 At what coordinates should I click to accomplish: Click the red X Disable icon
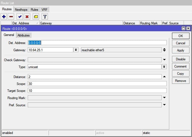pos(27,17)
